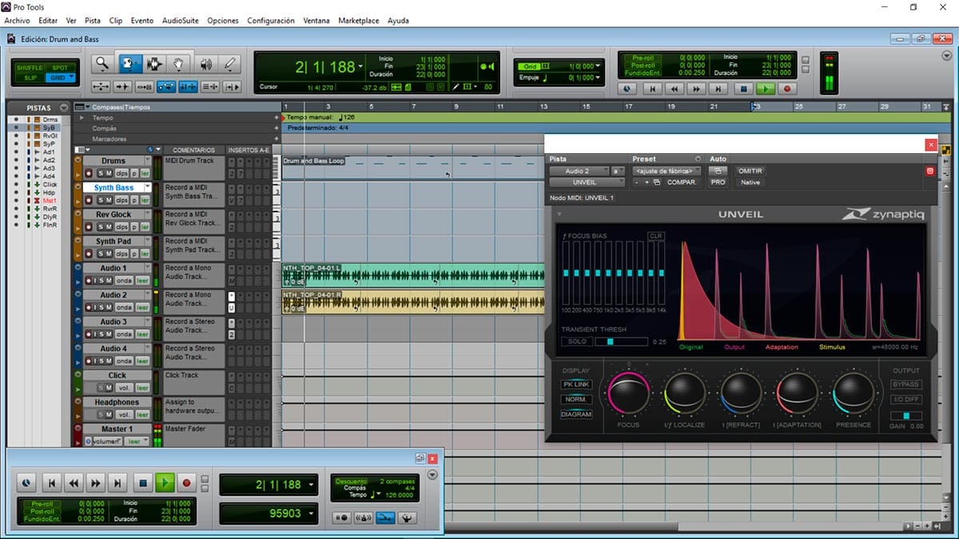Screen dimensions: 959x539
Task: Open the Archivo menu
Action: tap(17, 20)
